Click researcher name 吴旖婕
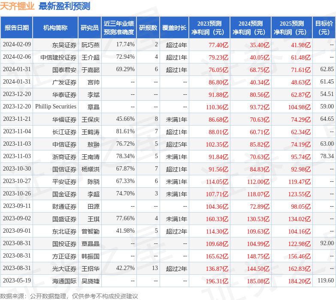 [91, 281]
